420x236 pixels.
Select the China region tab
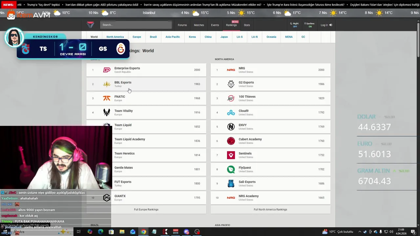click(x=208, y=37)
